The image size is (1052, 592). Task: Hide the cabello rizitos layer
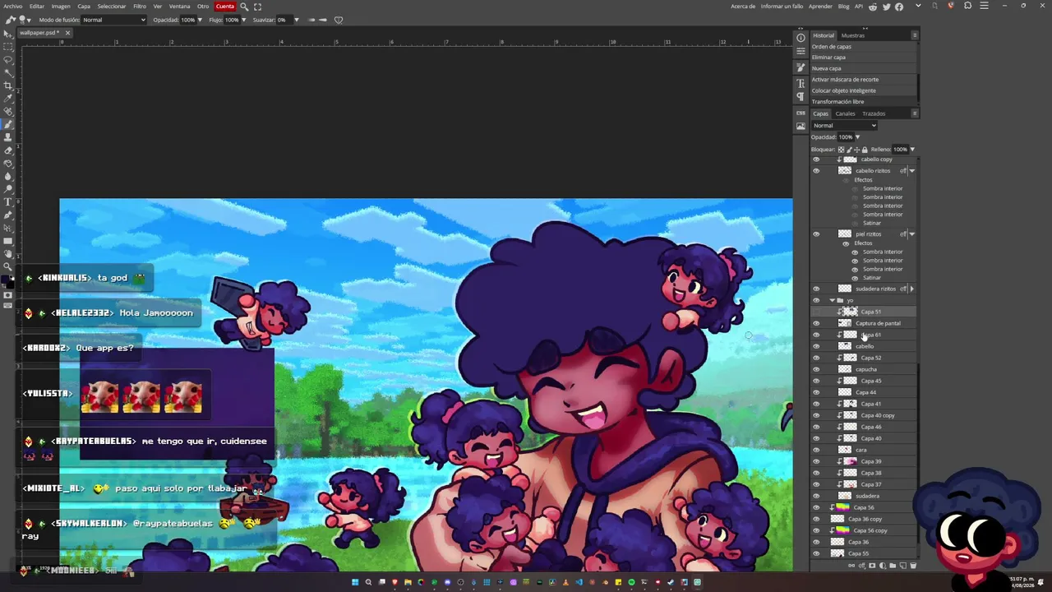click(x=816, y=171)
